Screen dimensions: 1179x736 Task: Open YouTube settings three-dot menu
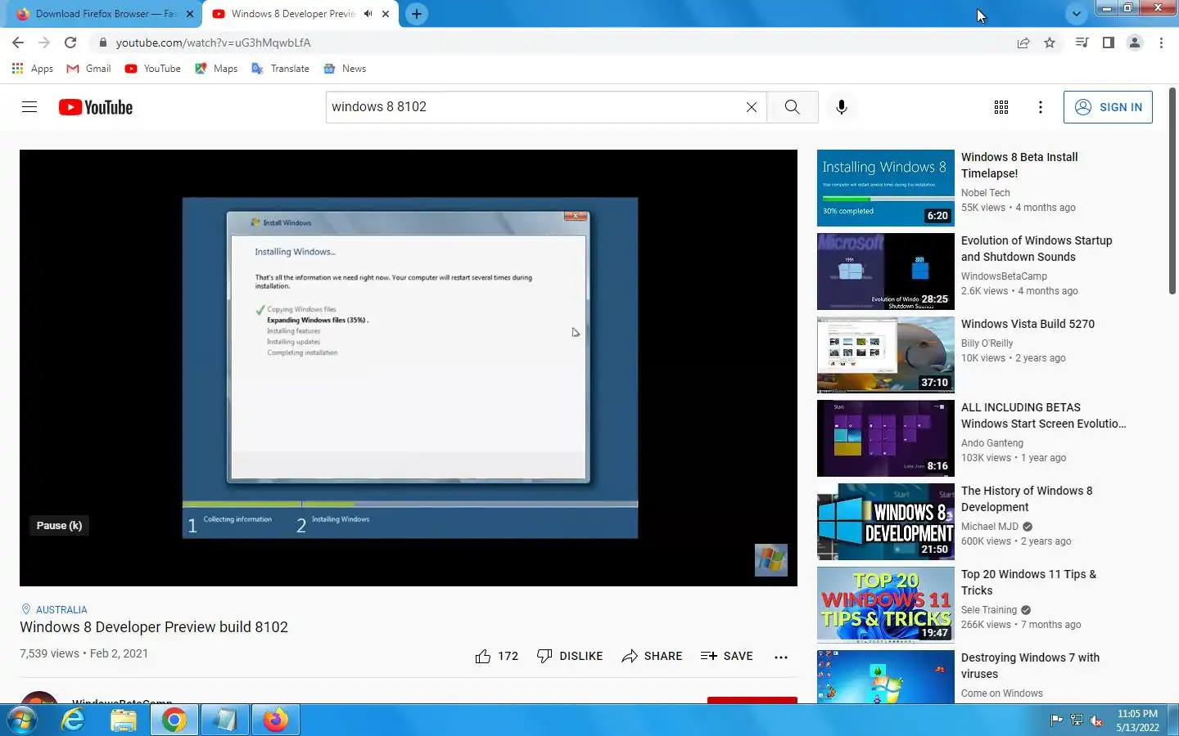[1040, 107]
